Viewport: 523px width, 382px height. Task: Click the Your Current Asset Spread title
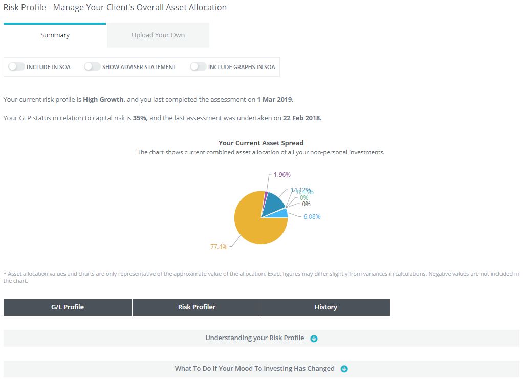tap(261, 143)
